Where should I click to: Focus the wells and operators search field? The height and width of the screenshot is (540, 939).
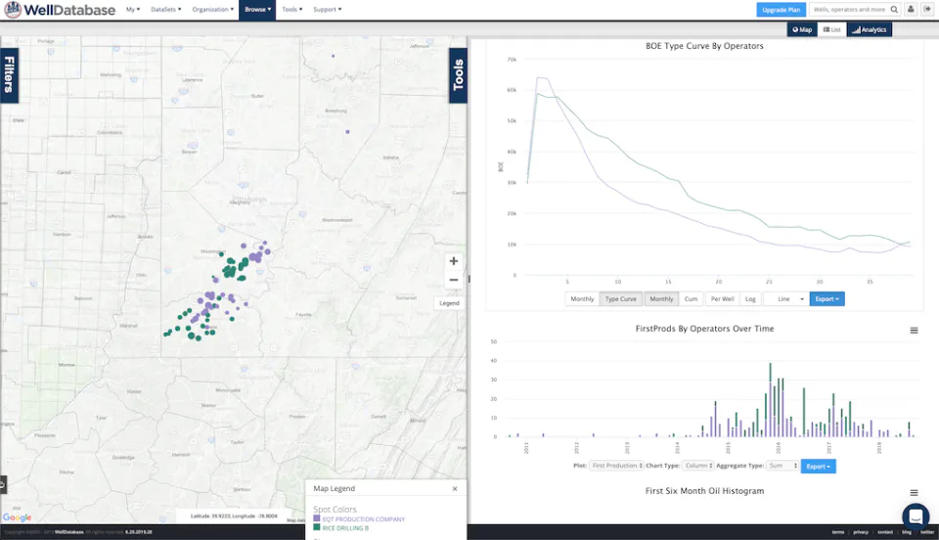[x=849, y=10]
